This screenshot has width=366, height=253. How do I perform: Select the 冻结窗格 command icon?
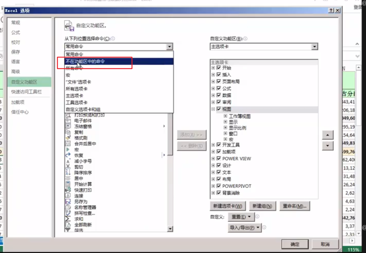pos(69,126)
